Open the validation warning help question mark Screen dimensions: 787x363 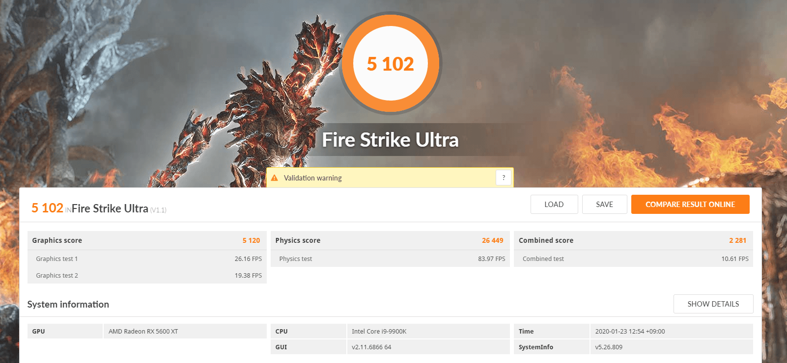(x=504, y=178)
